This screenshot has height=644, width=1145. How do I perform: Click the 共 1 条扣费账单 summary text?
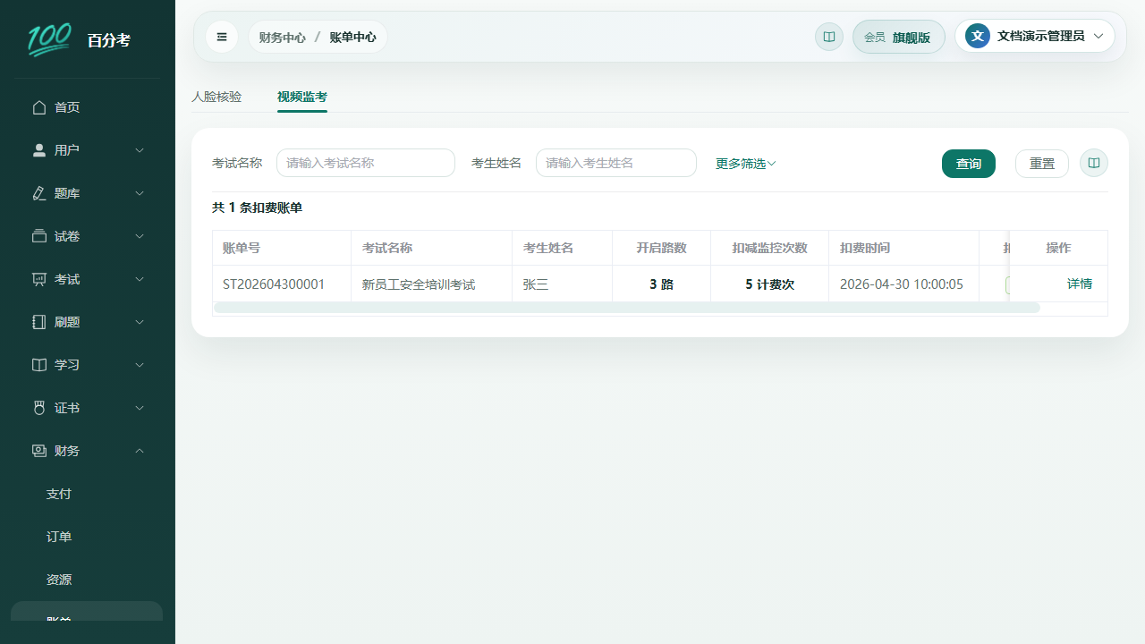tap(257, 208)
